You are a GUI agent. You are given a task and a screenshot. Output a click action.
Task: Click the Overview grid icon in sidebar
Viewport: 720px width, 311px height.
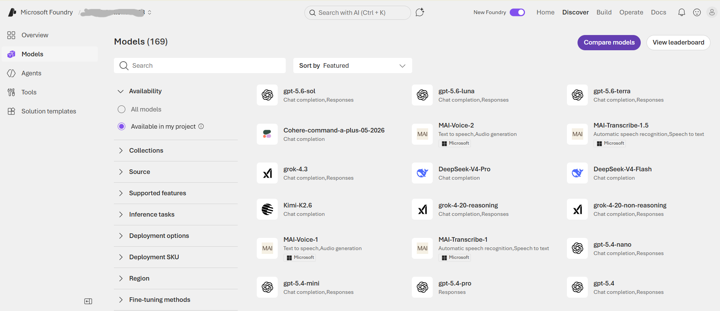(x=11, y=35)
